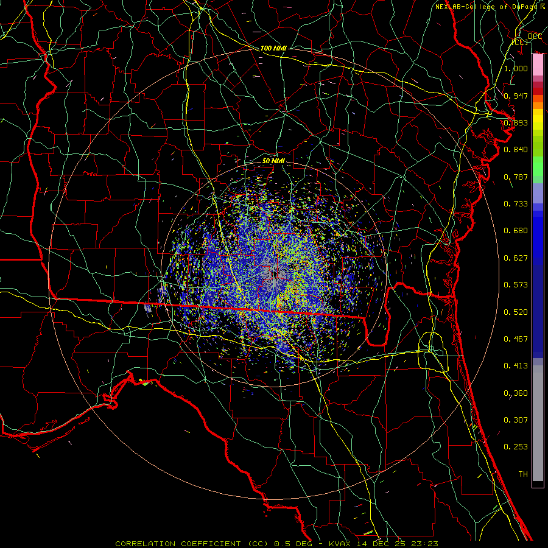Click the gray segment of the color bar
The height and width of the screenshot is (548, 548).
coord(538,423)
